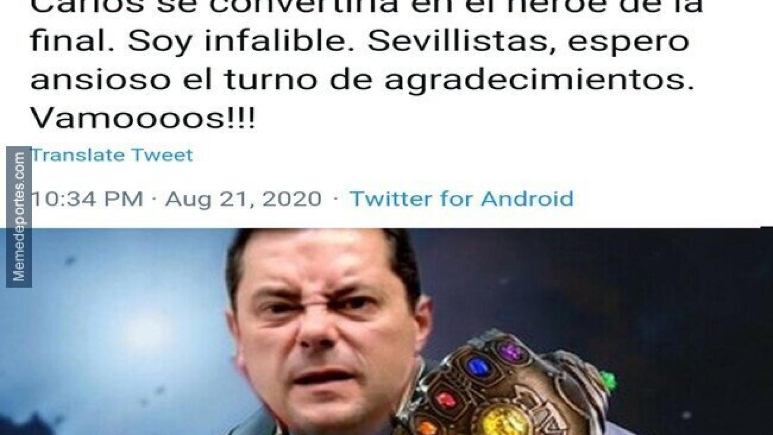The image size is (773, 435).
Task: Click the Translate Tweet link
Action: coord(111,155)
